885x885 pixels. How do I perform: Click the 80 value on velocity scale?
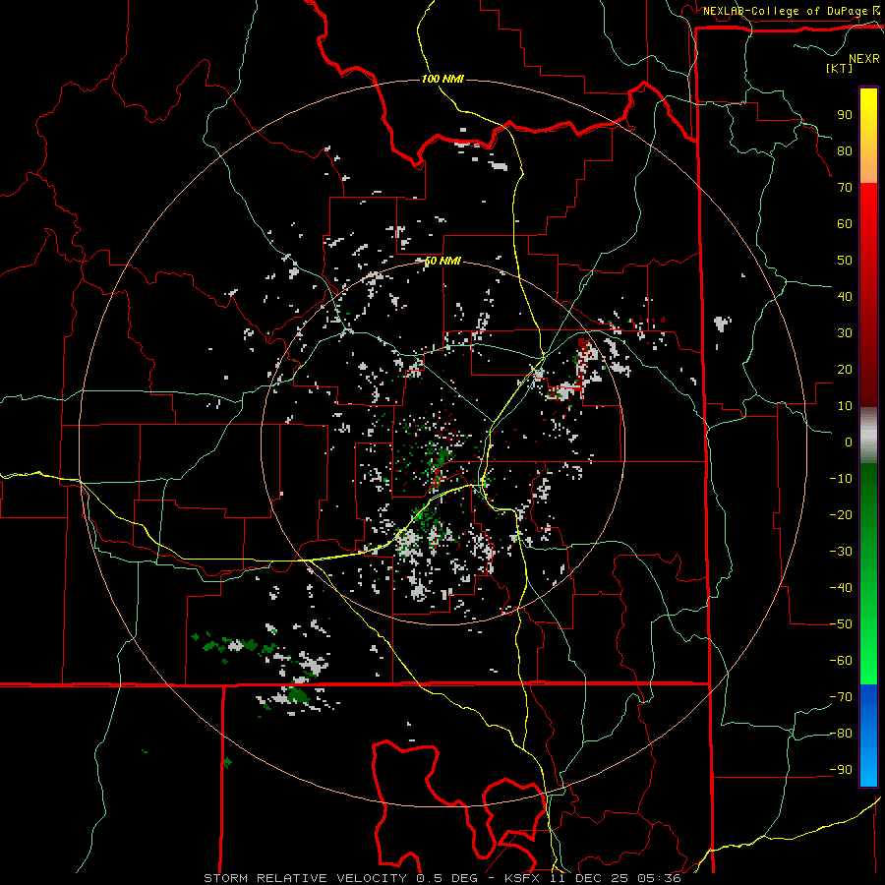(x=845, y=150)
